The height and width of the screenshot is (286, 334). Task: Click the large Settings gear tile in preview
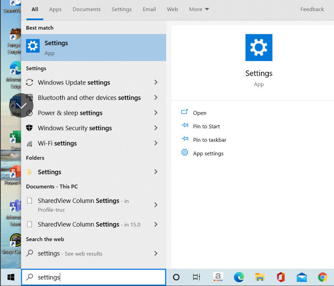coord(259,48)
